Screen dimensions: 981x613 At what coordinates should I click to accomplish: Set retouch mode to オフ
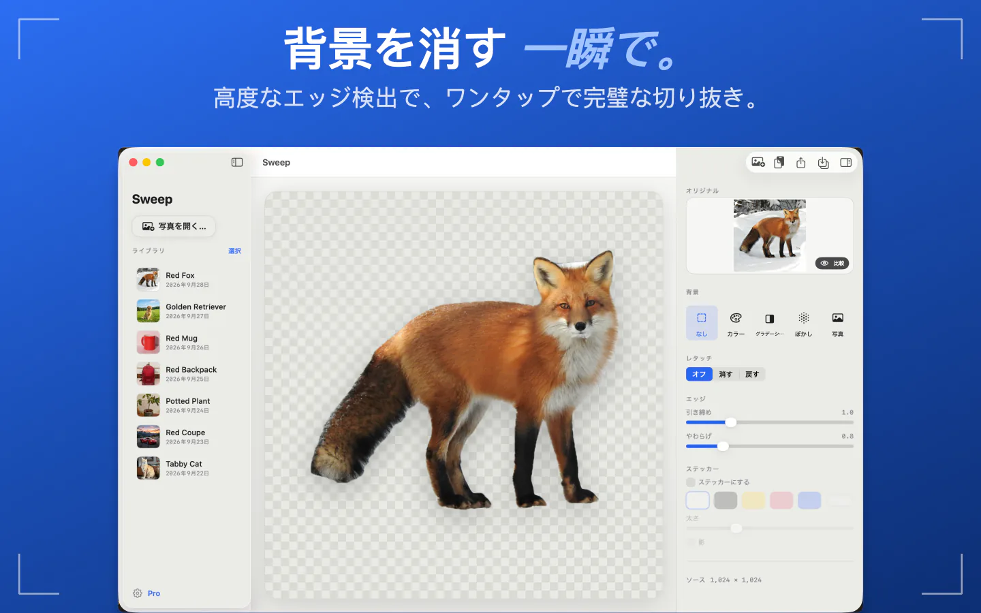[x=699, y=374]
